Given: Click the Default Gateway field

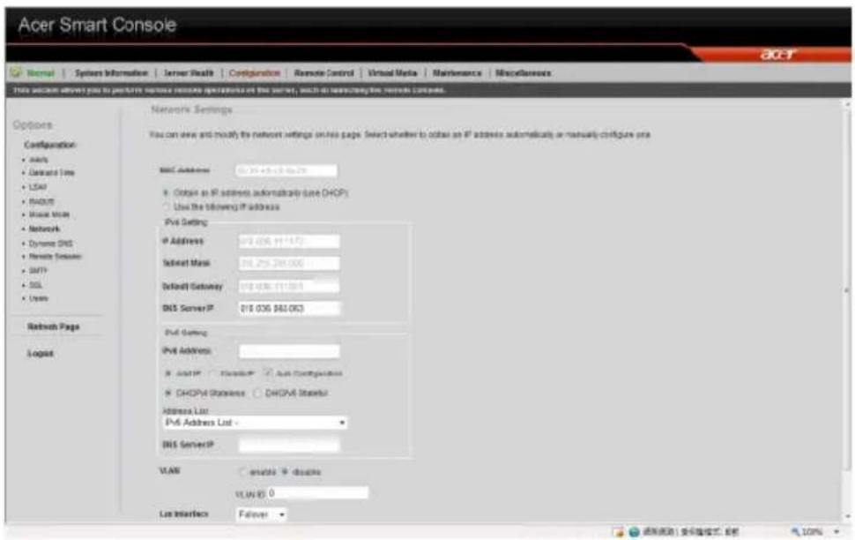Looking at the screenshot, I should 289,286.
